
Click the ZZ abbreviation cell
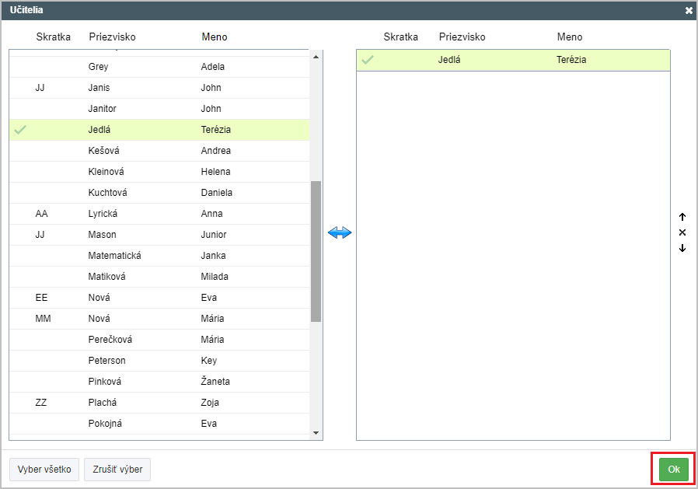coord(41,403)
